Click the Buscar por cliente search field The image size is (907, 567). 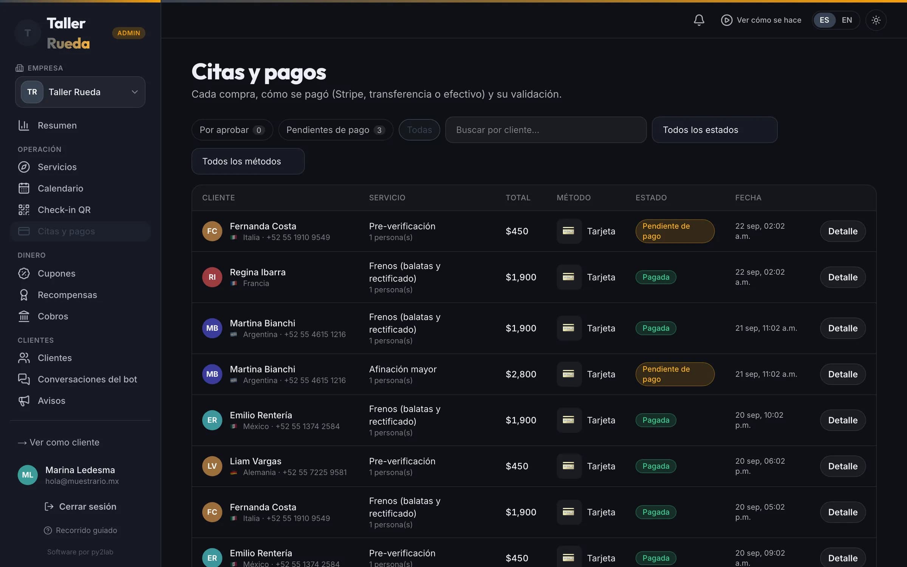coord(546,130)
